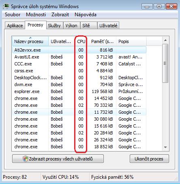The height and width of the screenshot is (184, 180).
Task: Click the 119 568 kB memory value
Action: (x=102, y=91)
